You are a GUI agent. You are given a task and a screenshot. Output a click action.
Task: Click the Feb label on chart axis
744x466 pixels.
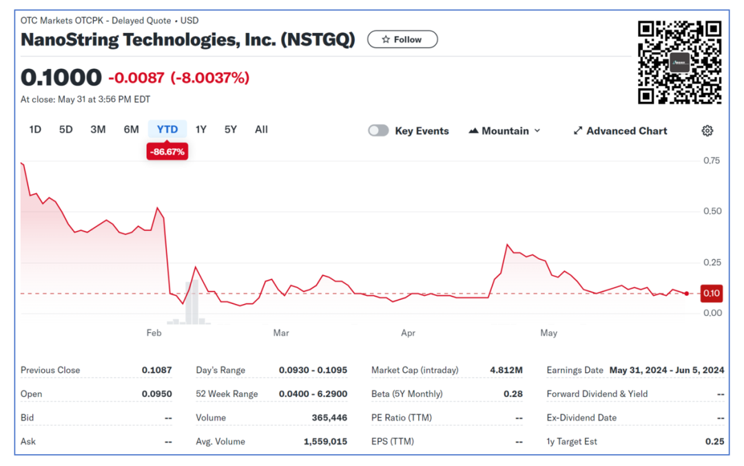pyautogui.click(x=154, y=333)
